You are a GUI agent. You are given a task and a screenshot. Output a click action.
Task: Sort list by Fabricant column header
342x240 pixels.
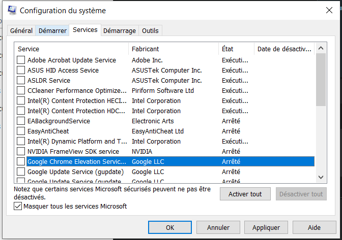pyautogui.click(x=173, y=49)
